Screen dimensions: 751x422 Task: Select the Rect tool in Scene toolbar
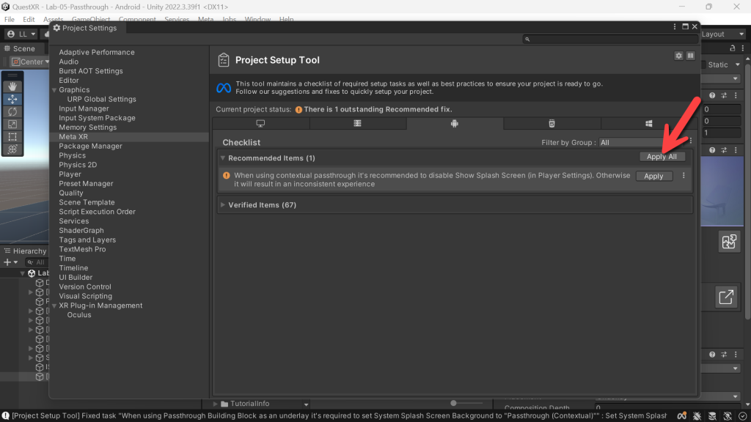(x=12, y=136)
